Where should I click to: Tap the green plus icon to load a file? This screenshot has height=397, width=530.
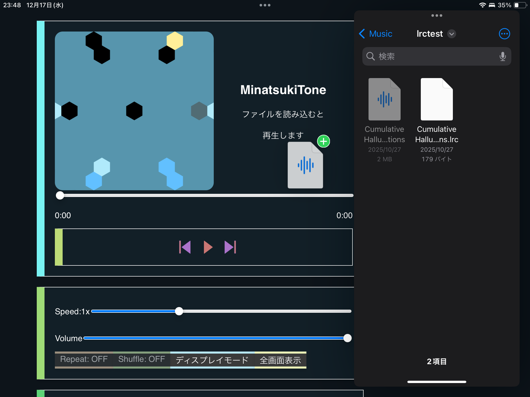point(323,141)
